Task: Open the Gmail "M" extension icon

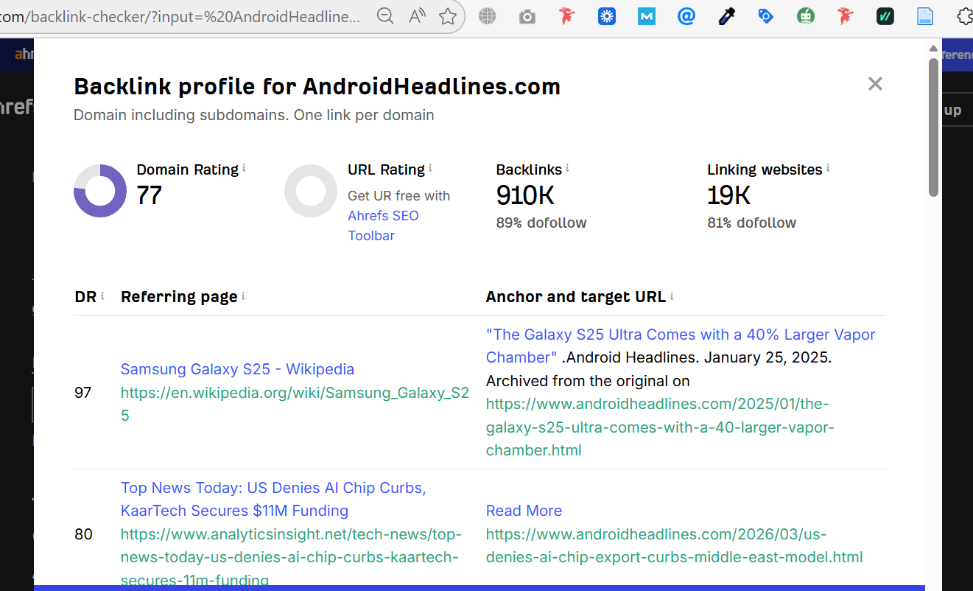Action: click(x=647, y=15)
